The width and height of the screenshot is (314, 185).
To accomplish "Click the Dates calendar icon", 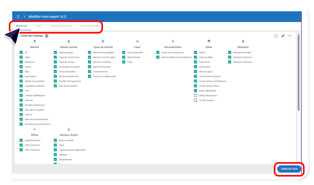I will pyautogui.click(x=209, y=41).
